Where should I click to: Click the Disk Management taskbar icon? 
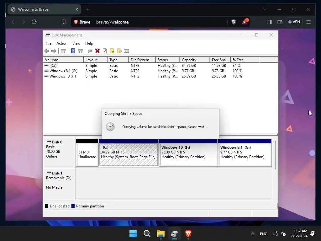(175, 233)
